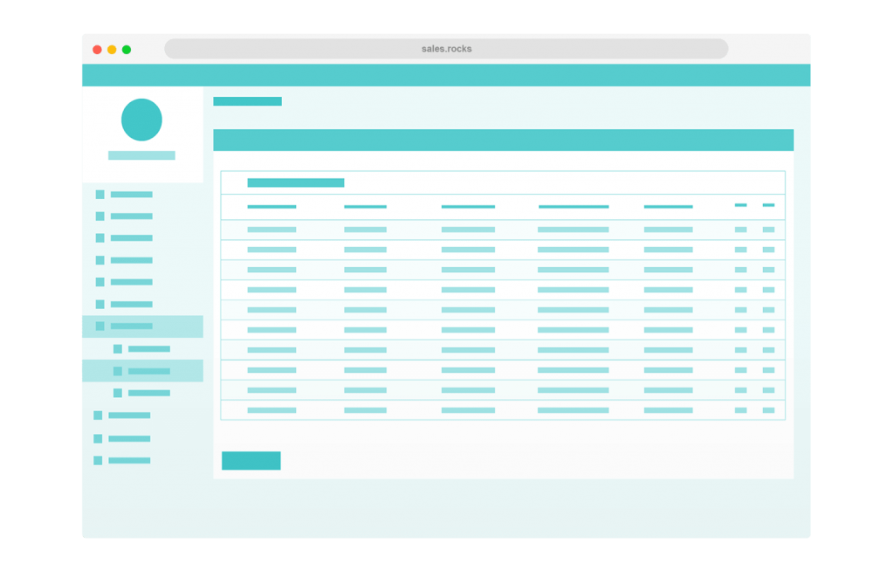Click the icon of the highlighted parent sidebar item
Screen dimensions: 894x577
[100, 326]
